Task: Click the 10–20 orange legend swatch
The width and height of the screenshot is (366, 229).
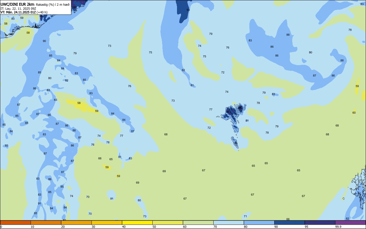Action: click(46, 222)
